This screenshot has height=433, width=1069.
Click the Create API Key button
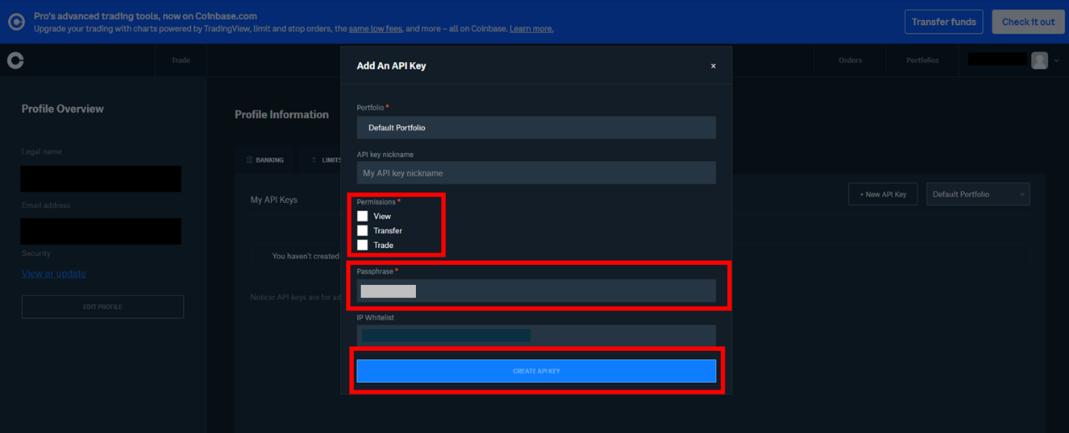pyautogui.click(x=536, y=371)
